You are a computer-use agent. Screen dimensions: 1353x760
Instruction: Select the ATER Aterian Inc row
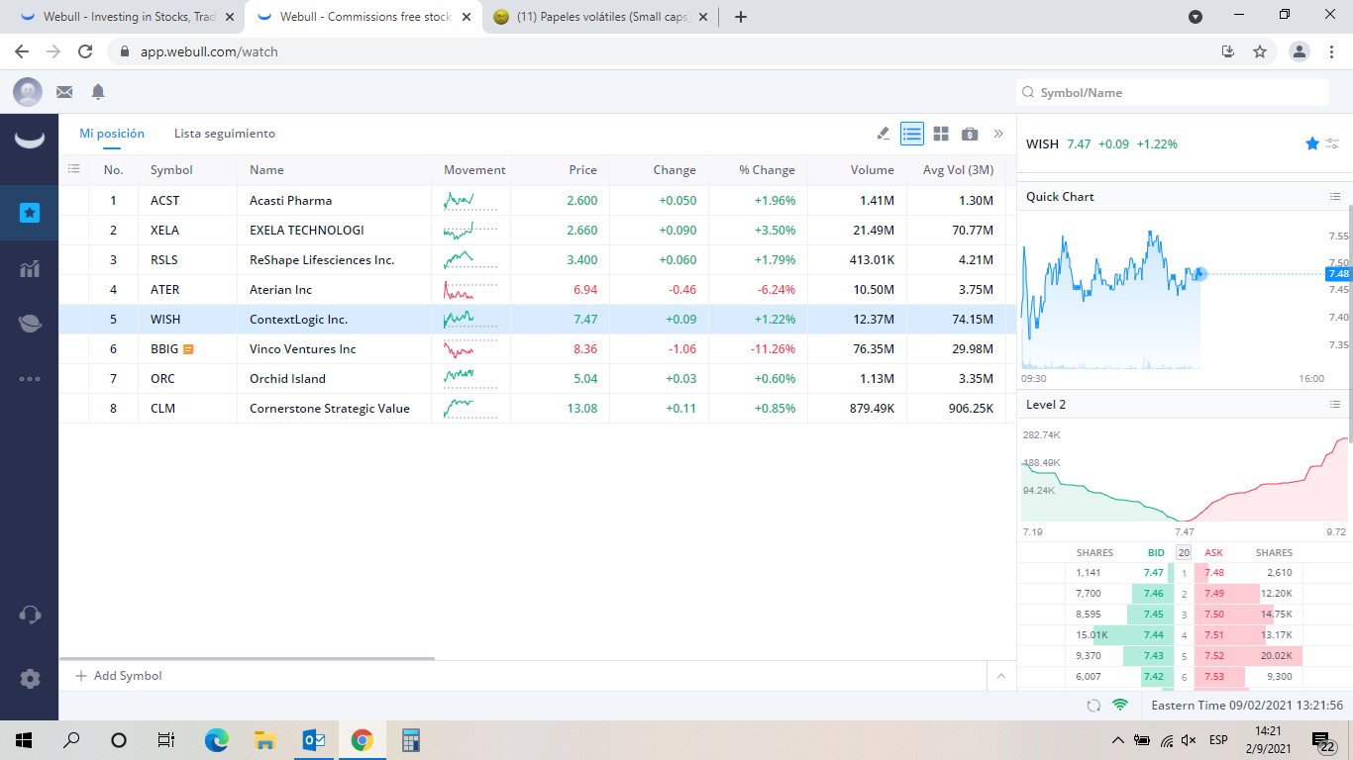click(538, 289)
